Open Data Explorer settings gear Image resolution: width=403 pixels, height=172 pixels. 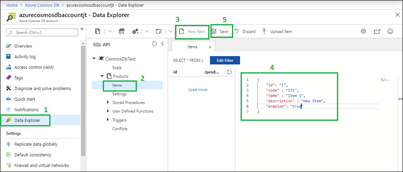tap(363, 31)
